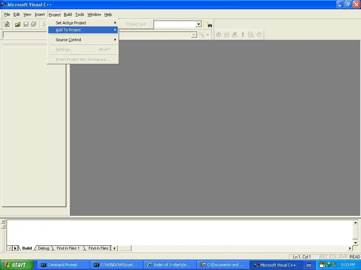
Task: Click the HFS tray icon
Action: (x=322, y=265)
